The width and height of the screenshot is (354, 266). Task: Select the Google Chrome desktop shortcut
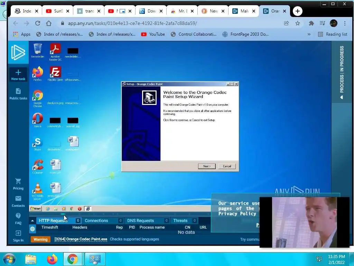(37, 98)
